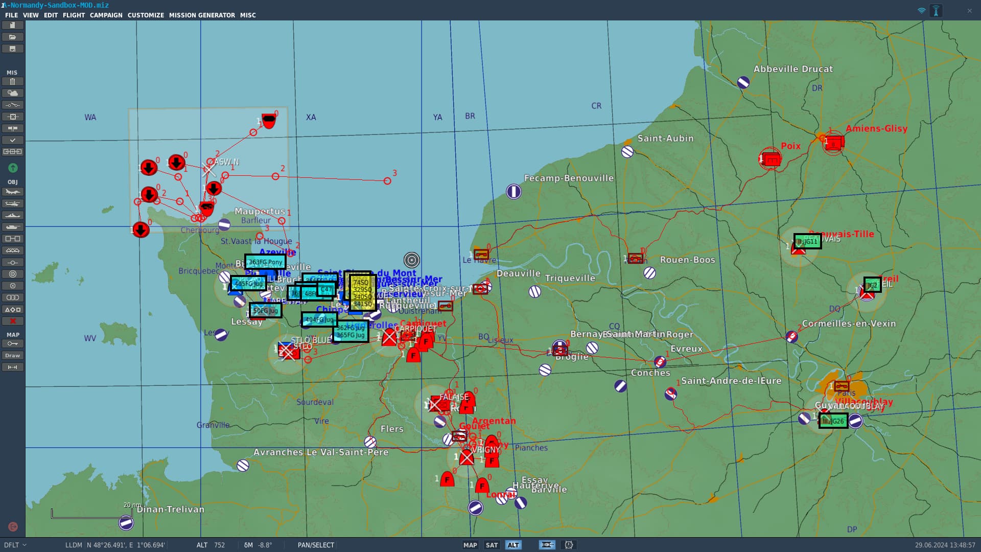981x552 pixels.
Task: Toggle the ALT map mode
Action: pyautogui.click(x=513, y=545)
